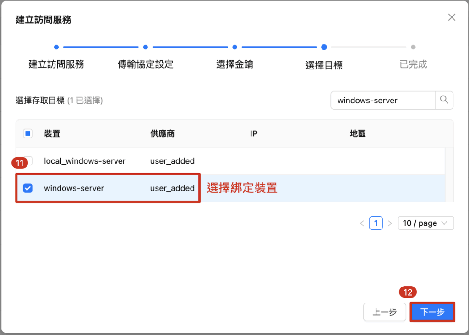Click the 傳輸協定設定 step
Image resolution: width=469 pixels, height=335 pixels.
pos(145,64)
